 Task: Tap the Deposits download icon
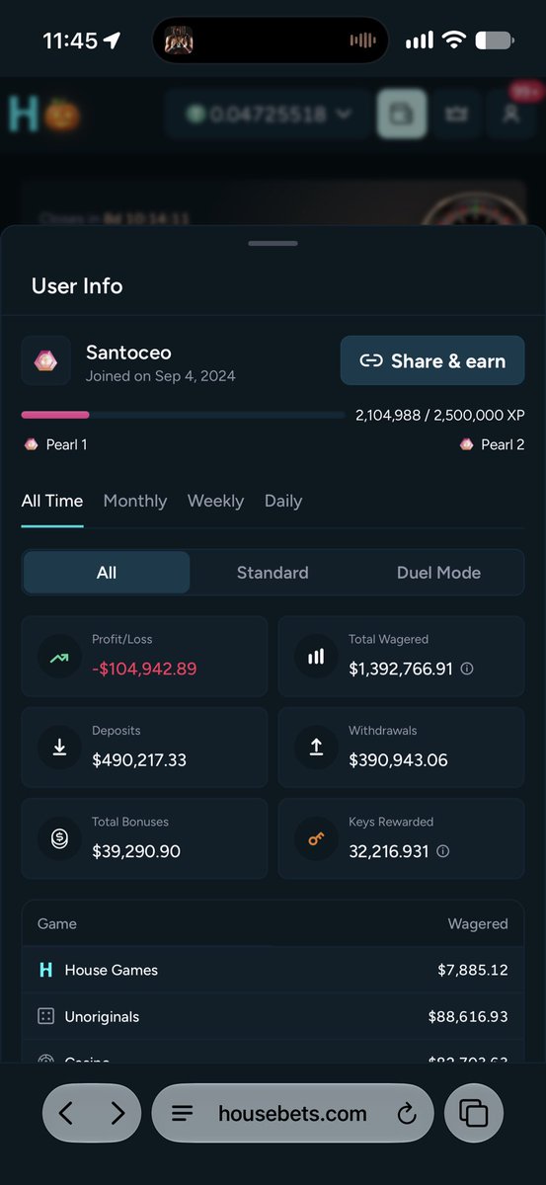(x=59, y=748)
